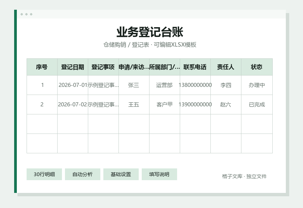Click the 序号 column header
Viewport: 303px width, 208px height.
tap(42, 67)
